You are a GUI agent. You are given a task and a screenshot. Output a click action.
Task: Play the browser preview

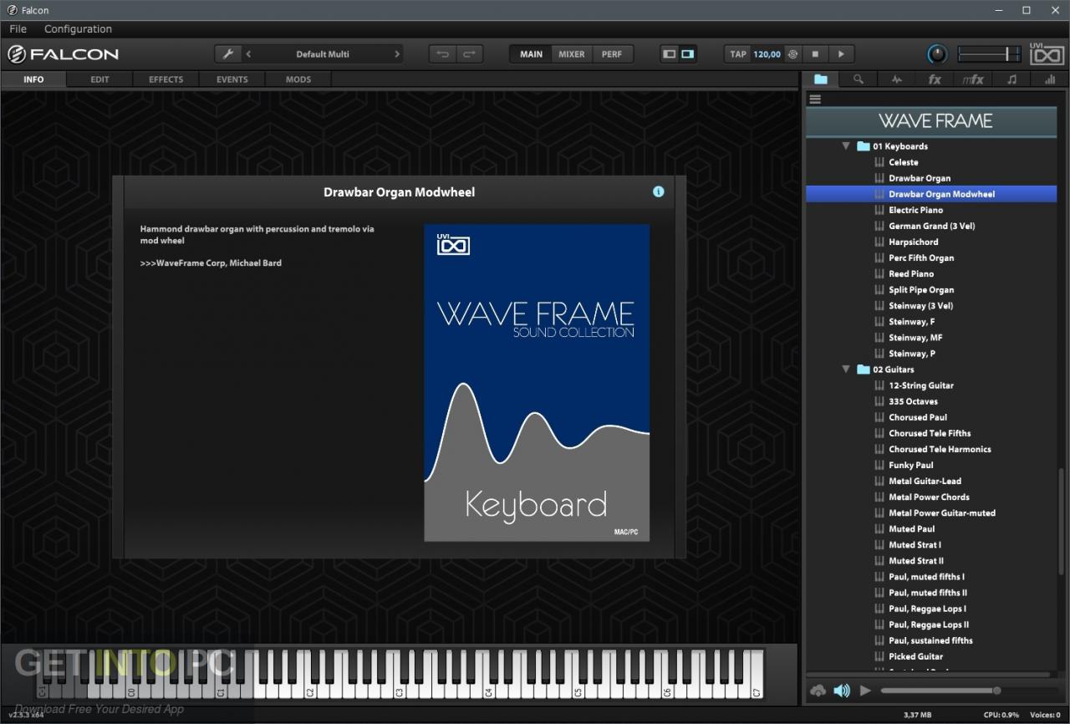pyautogui.click(x=865, y=691)
